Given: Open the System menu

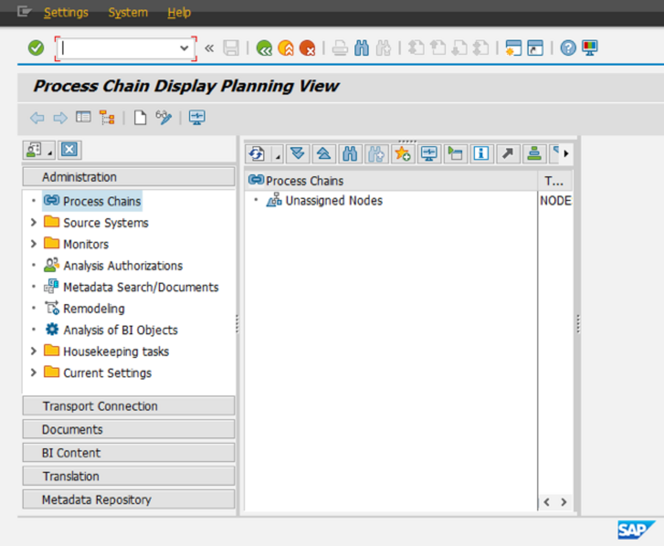Looking at the screenshot, I should point(128,13).
